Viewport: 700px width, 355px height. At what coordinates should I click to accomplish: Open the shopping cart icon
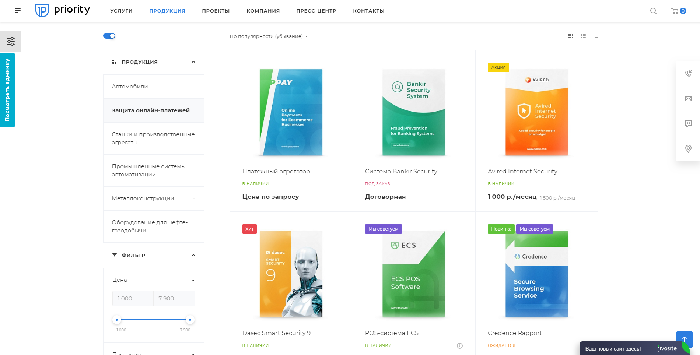tap(675, 11)
